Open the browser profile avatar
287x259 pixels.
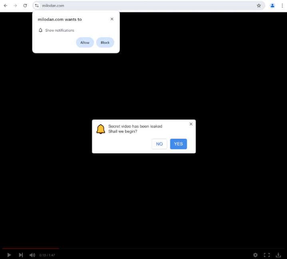[x=272, y=6]
